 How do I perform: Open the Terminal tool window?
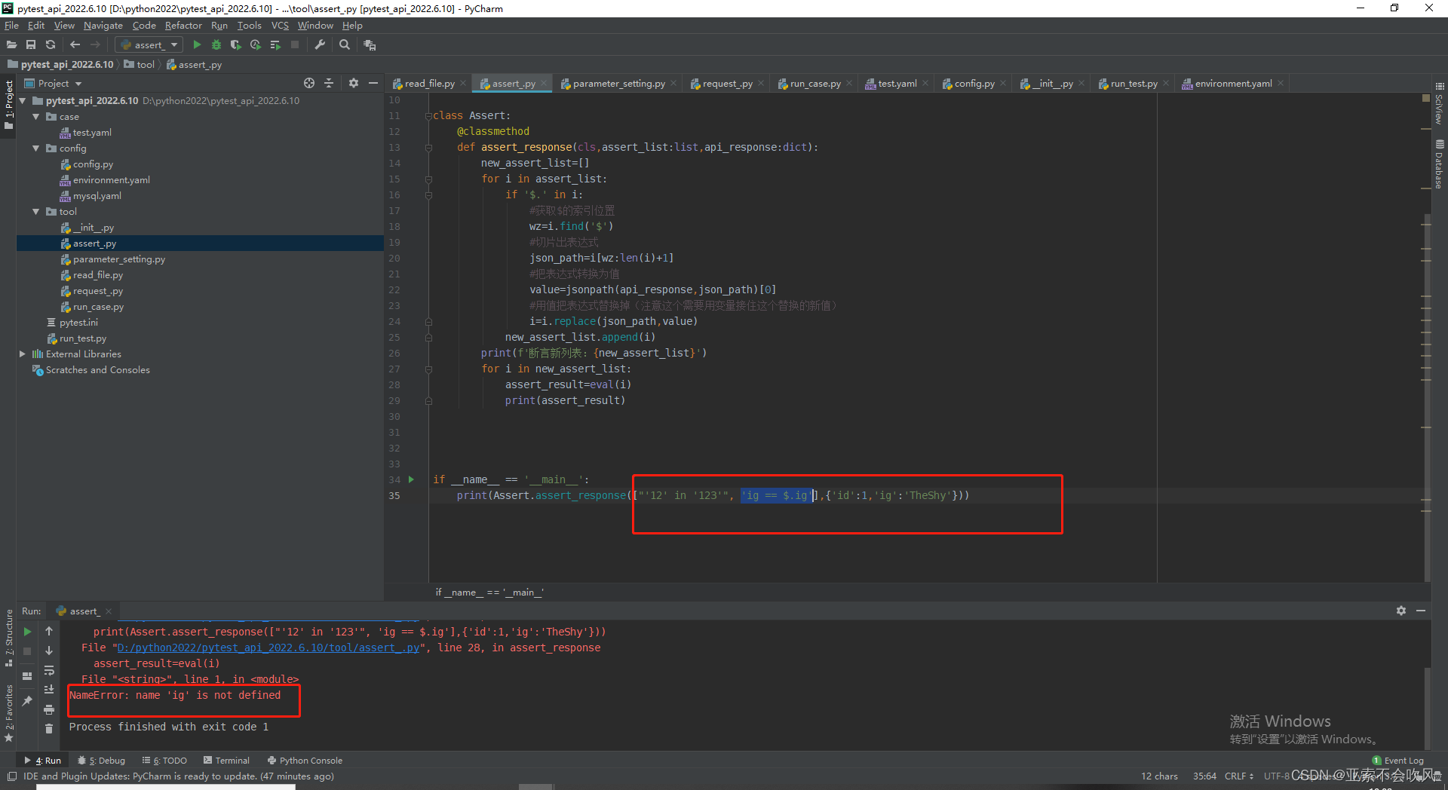pyautogui.click(x=226, y=761)
